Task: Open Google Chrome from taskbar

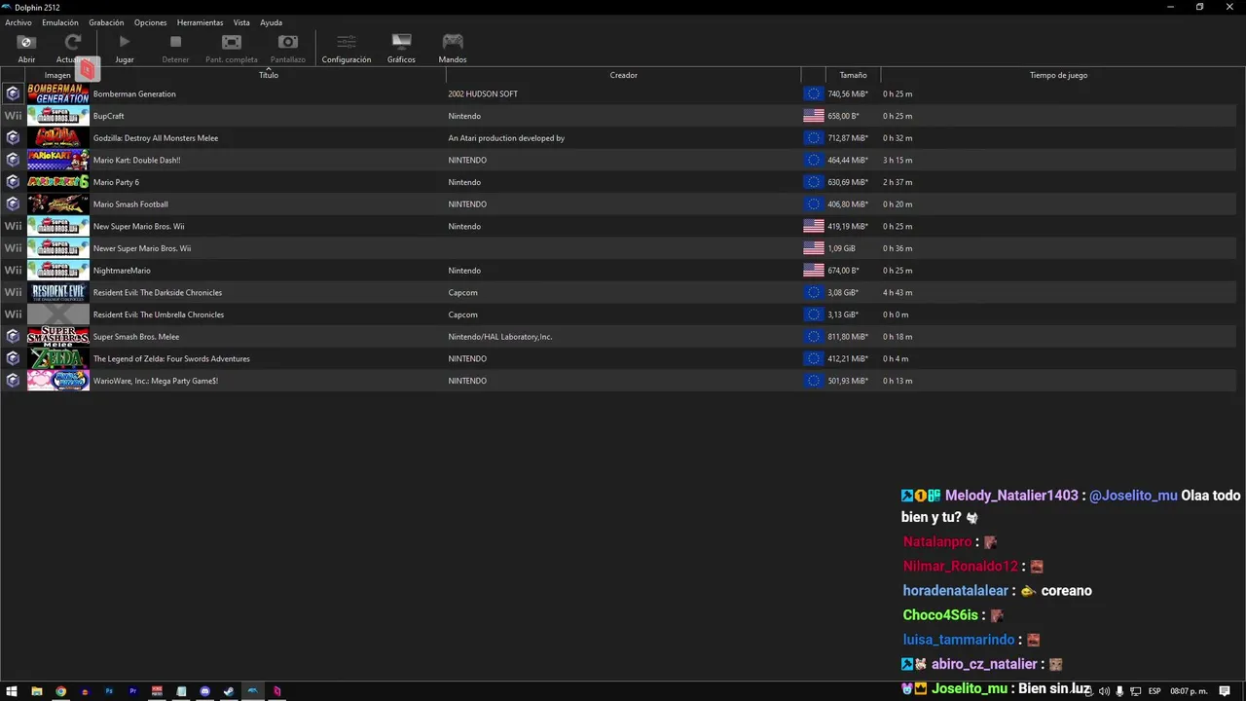Action: (x=60, y=691)
